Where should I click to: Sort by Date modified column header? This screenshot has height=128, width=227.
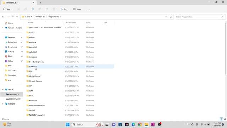70,23
